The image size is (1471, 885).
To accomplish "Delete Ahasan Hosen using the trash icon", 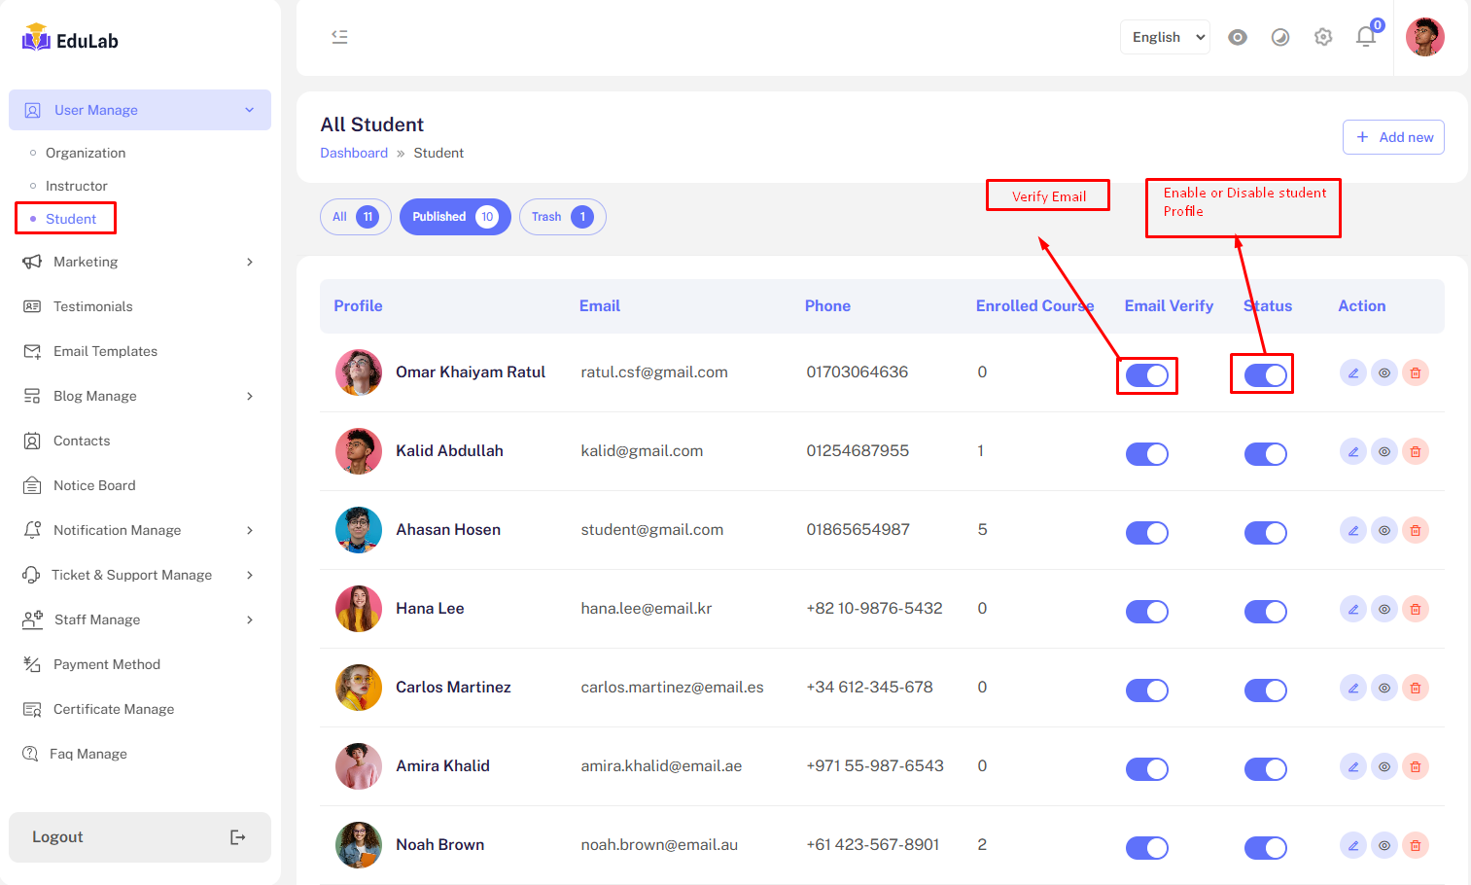I will point(1416,530).
